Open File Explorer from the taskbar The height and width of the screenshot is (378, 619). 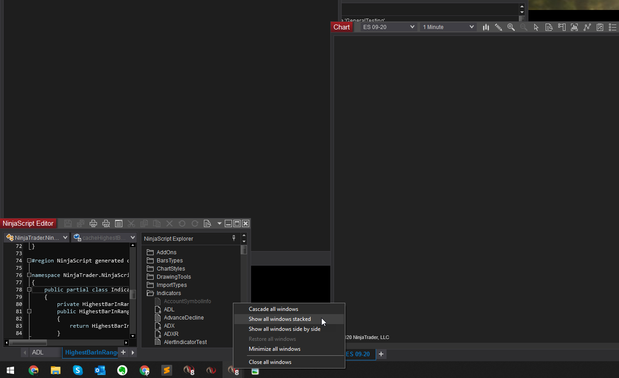[55, 370]
